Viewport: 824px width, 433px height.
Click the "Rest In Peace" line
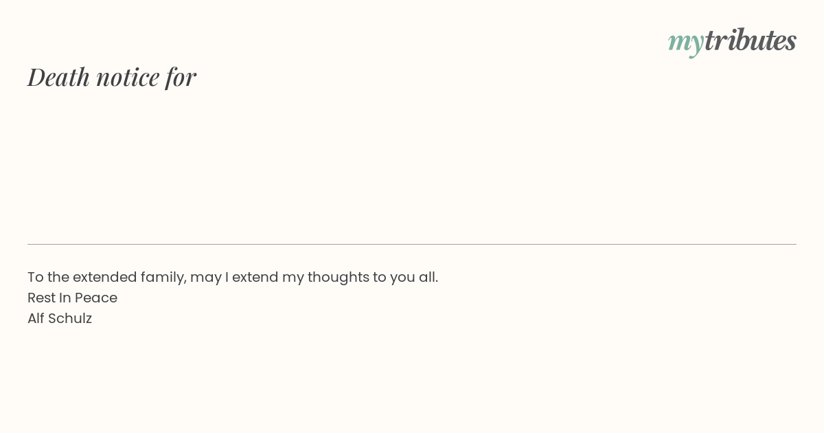click(x=72, y=298)
